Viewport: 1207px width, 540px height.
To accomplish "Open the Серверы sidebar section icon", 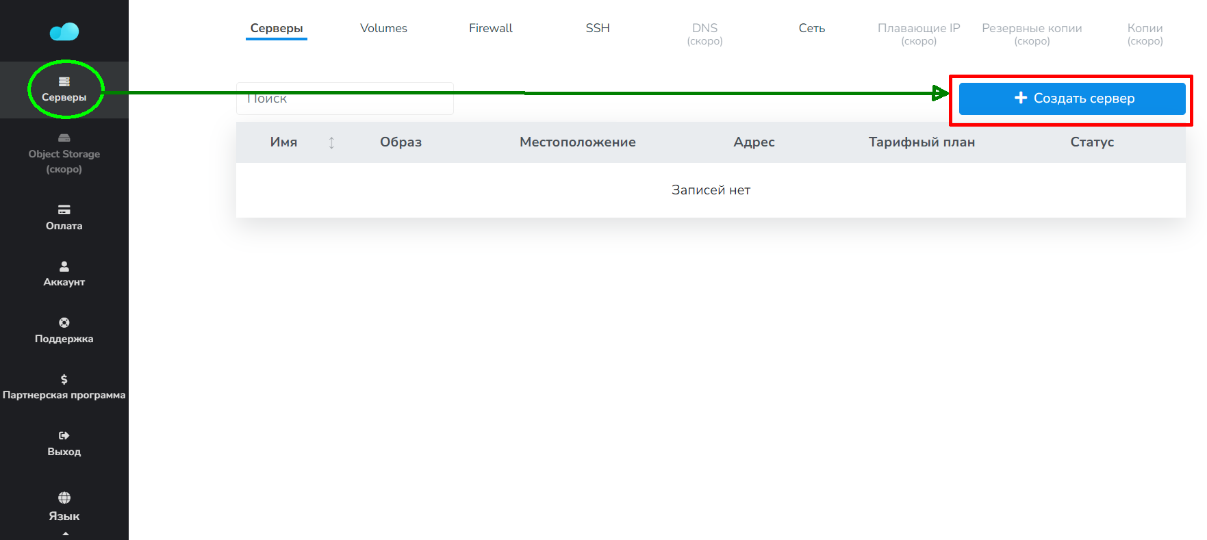I will pyautogui.click(x=64, y=81).
